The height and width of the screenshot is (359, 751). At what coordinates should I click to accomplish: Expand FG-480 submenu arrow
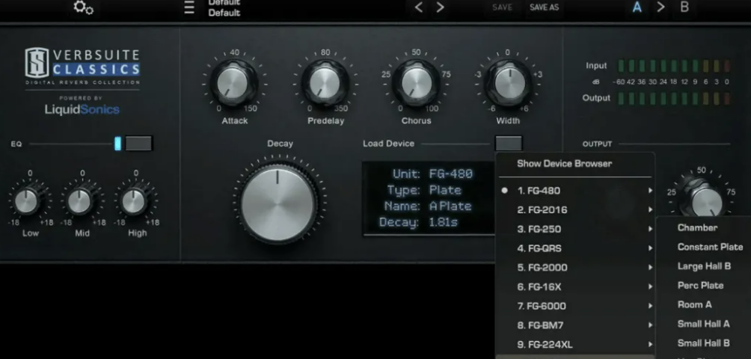pyautogui.click(x=650, y=191)
